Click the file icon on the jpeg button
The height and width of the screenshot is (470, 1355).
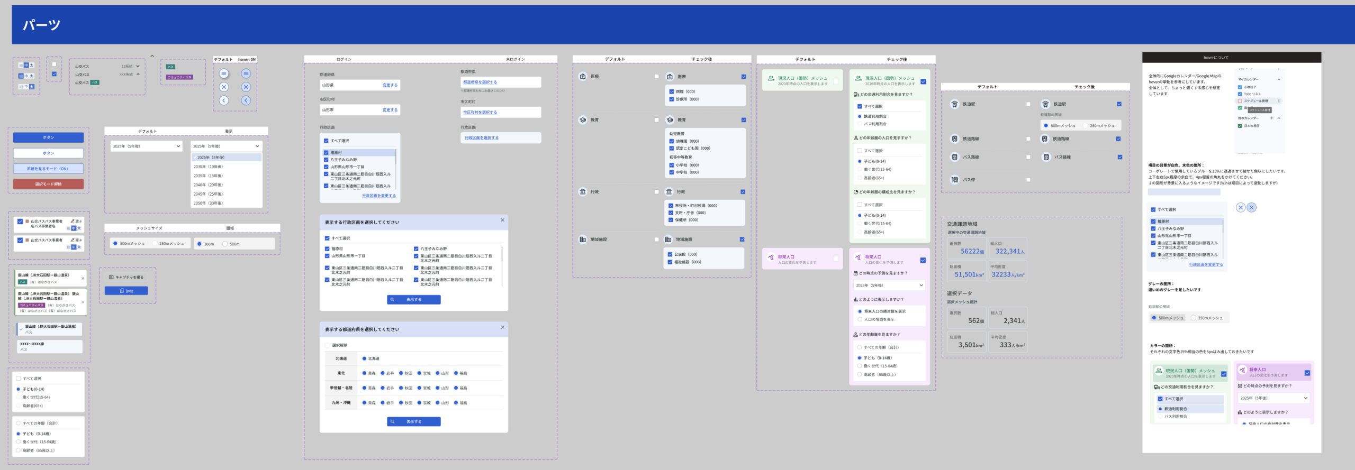(122, 291)
